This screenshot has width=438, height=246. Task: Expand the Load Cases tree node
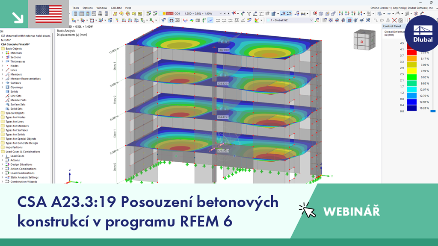coord(3,156)
